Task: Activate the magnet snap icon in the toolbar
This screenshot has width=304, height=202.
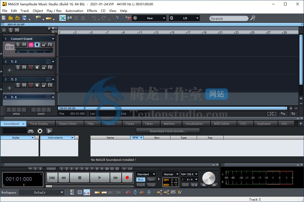Action: coord(128,18)
